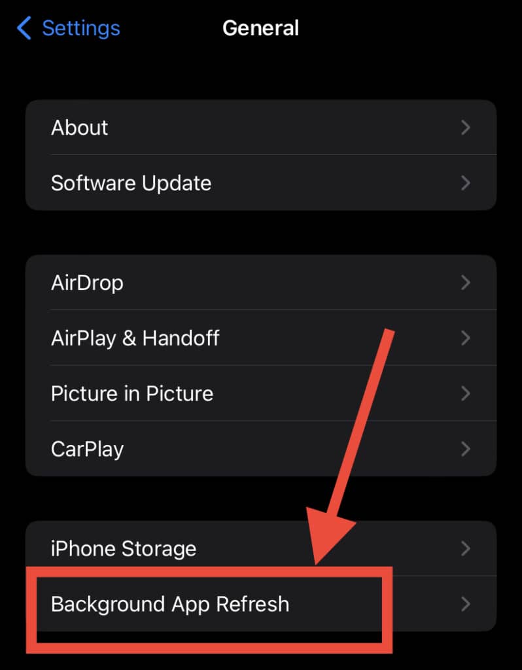Open AirDrop settings
Image resolution: width=522 pixels, height=670 pixels.
point(261,283)
